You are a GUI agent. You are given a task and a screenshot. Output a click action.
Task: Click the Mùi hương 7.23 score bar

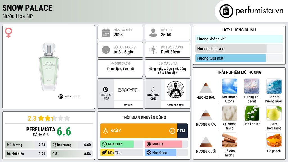[26, 145]
